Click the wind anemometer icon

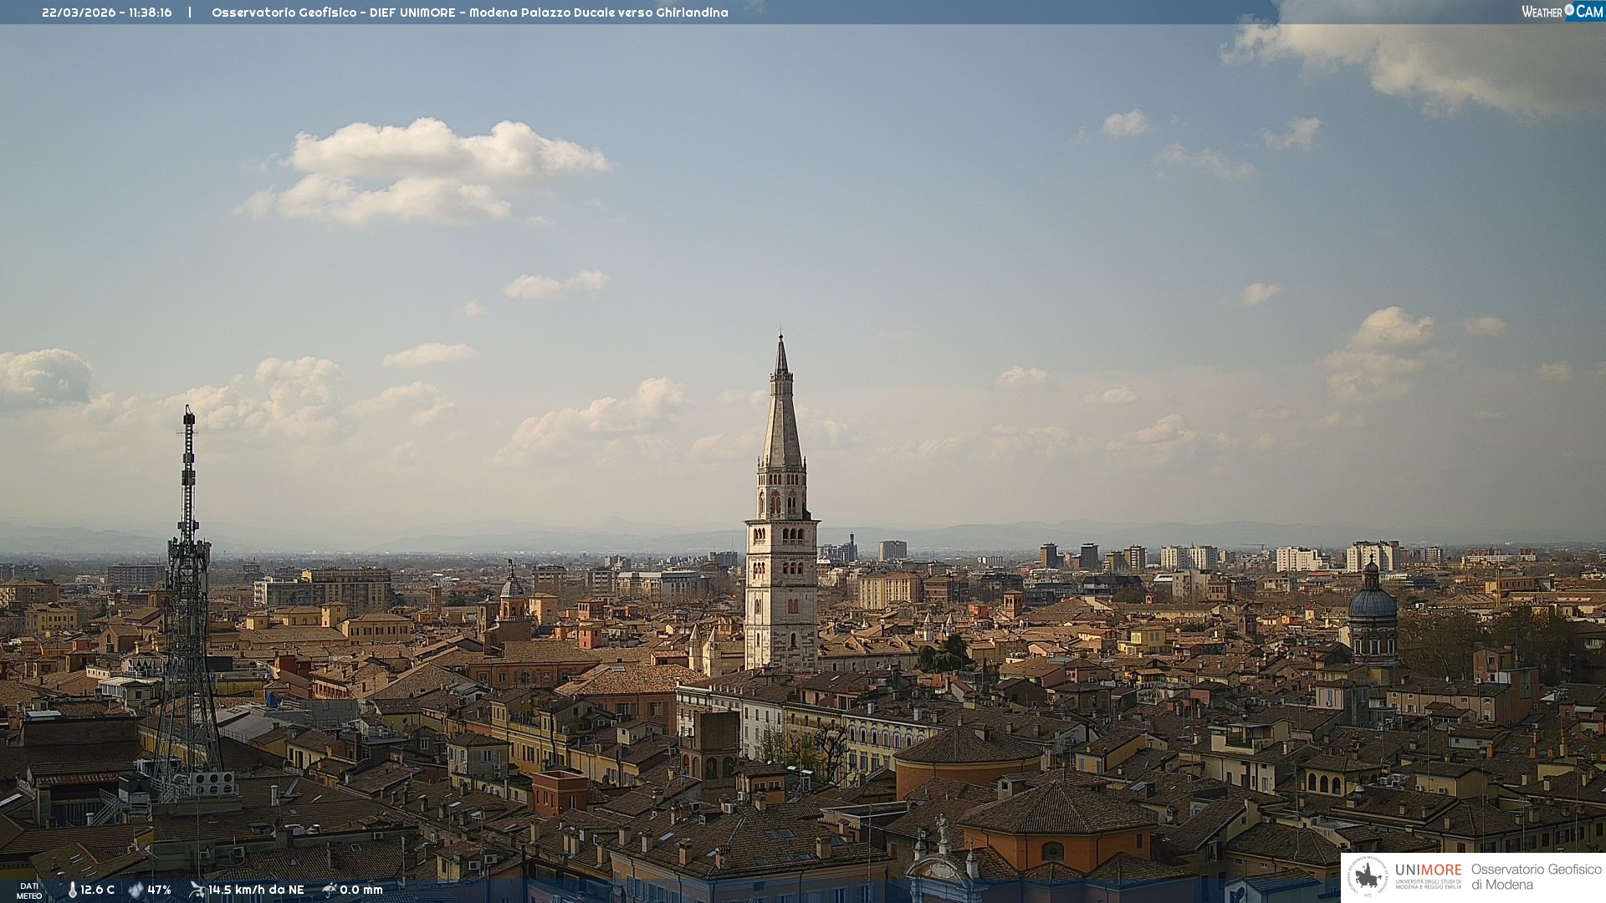197,890
